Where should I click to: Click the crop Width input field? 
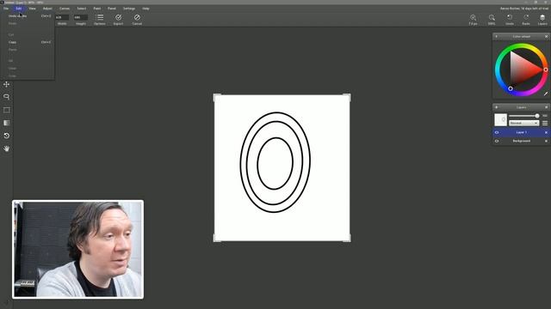pos(62,17)
